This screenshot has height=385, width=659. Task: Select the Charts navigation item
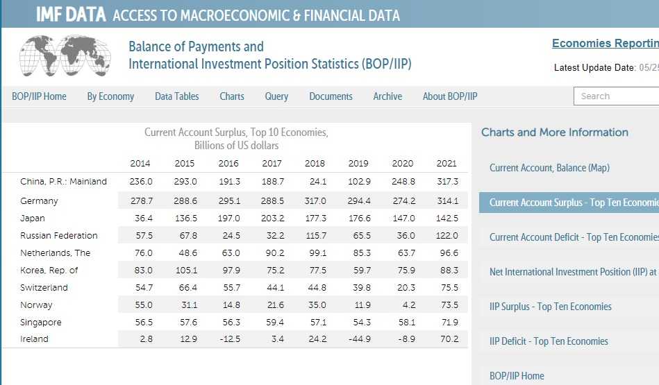pyautogui.click(x=232, y=96)
